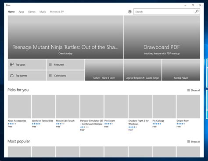Switch to the Home tab
The height and width of the screenshot is (161, 208).
pos(11,12)
